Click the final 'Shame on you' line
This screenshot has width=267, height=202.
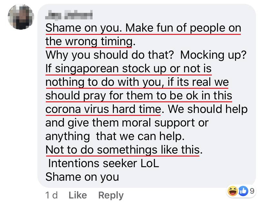coord(82,177)
